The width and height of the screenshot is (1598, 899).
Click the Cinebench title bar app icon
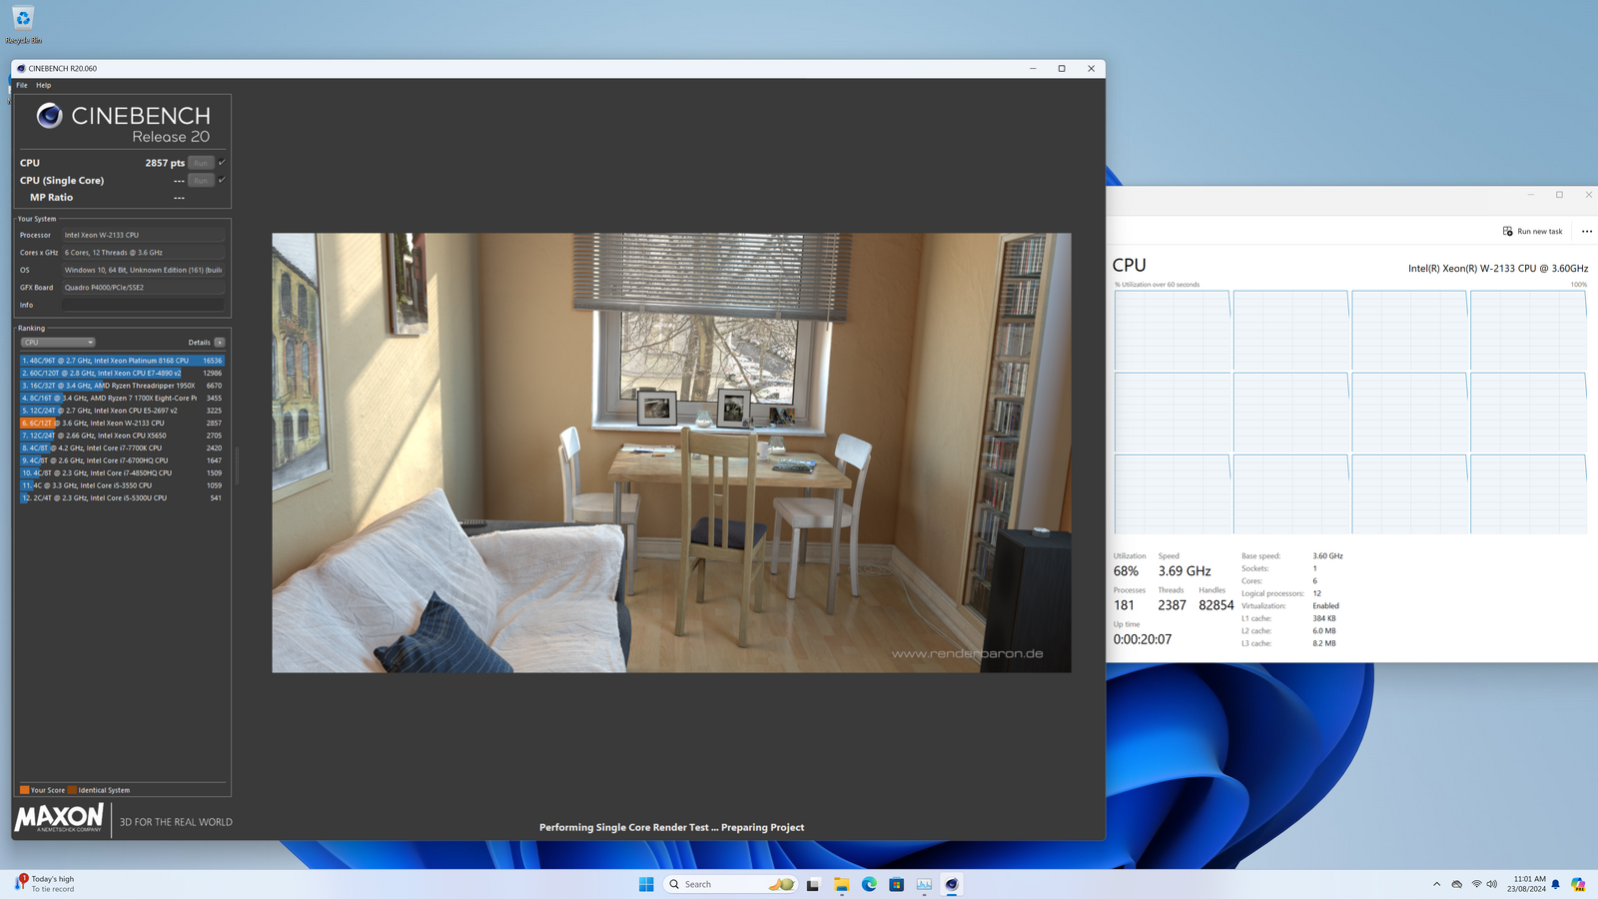point(21,69)
